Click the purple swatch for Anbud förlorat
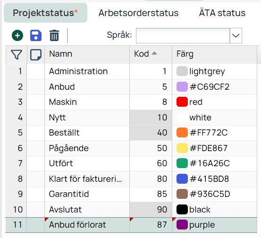This screenshot has width=261, height=238. pos(182,224)
